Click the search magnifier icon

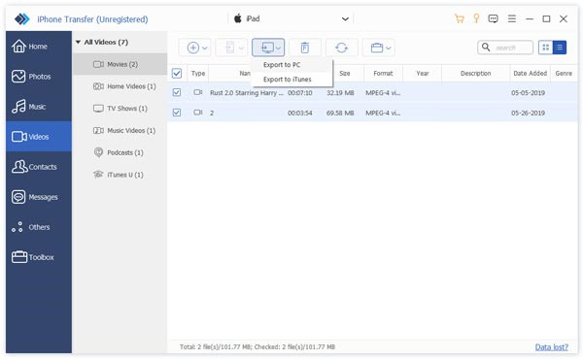pyautogui.click(x=486, y=48)
